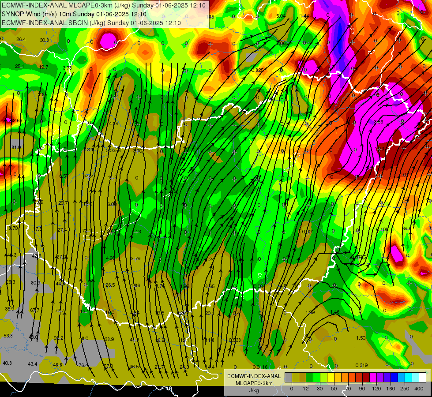This screenshot has width=432, height=397.
Task: Click the legend tick label 250
Action: [x=405, y=389]
